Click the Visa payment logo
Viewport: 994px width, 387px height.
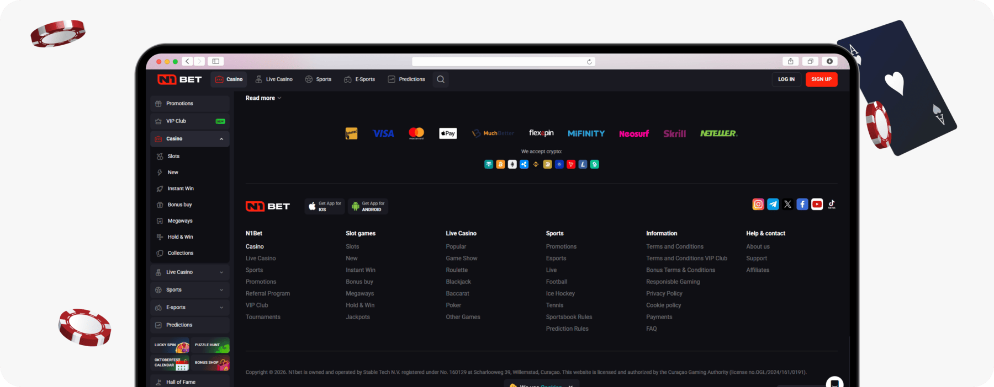coord(383,133)
